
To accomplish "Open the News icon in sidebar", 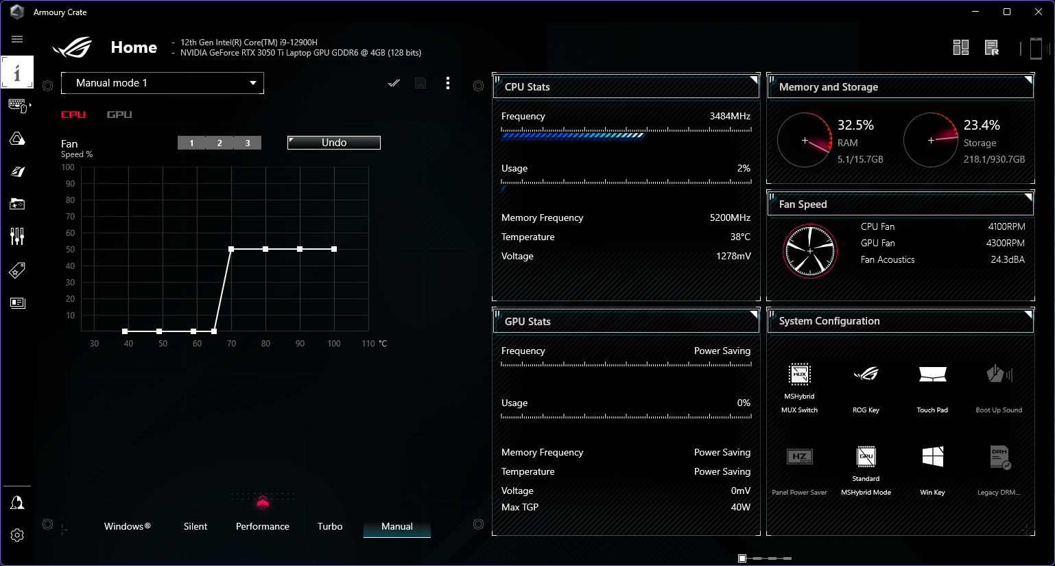I will click(x=17, y=303).
